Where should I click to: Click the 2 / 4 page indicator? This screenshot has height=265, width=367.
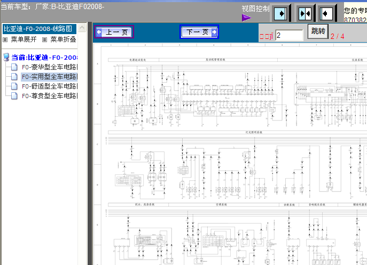coord(337,36)
